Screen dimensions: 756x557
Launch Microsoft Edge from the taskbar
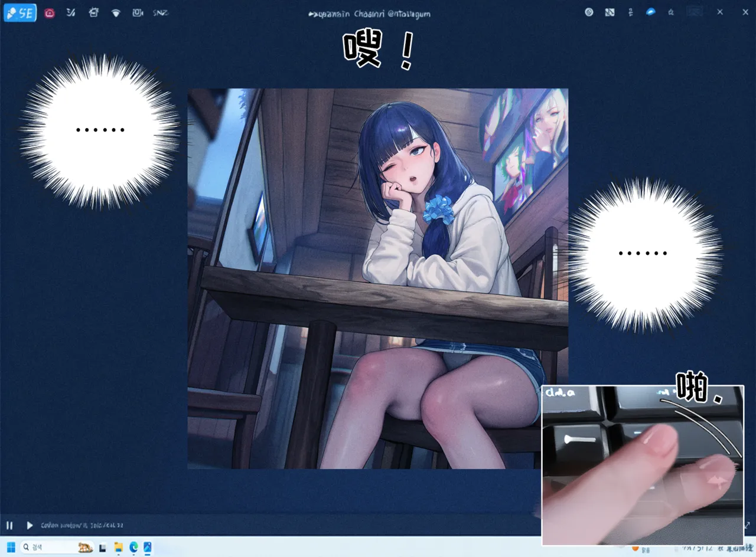tap(133, 548)
